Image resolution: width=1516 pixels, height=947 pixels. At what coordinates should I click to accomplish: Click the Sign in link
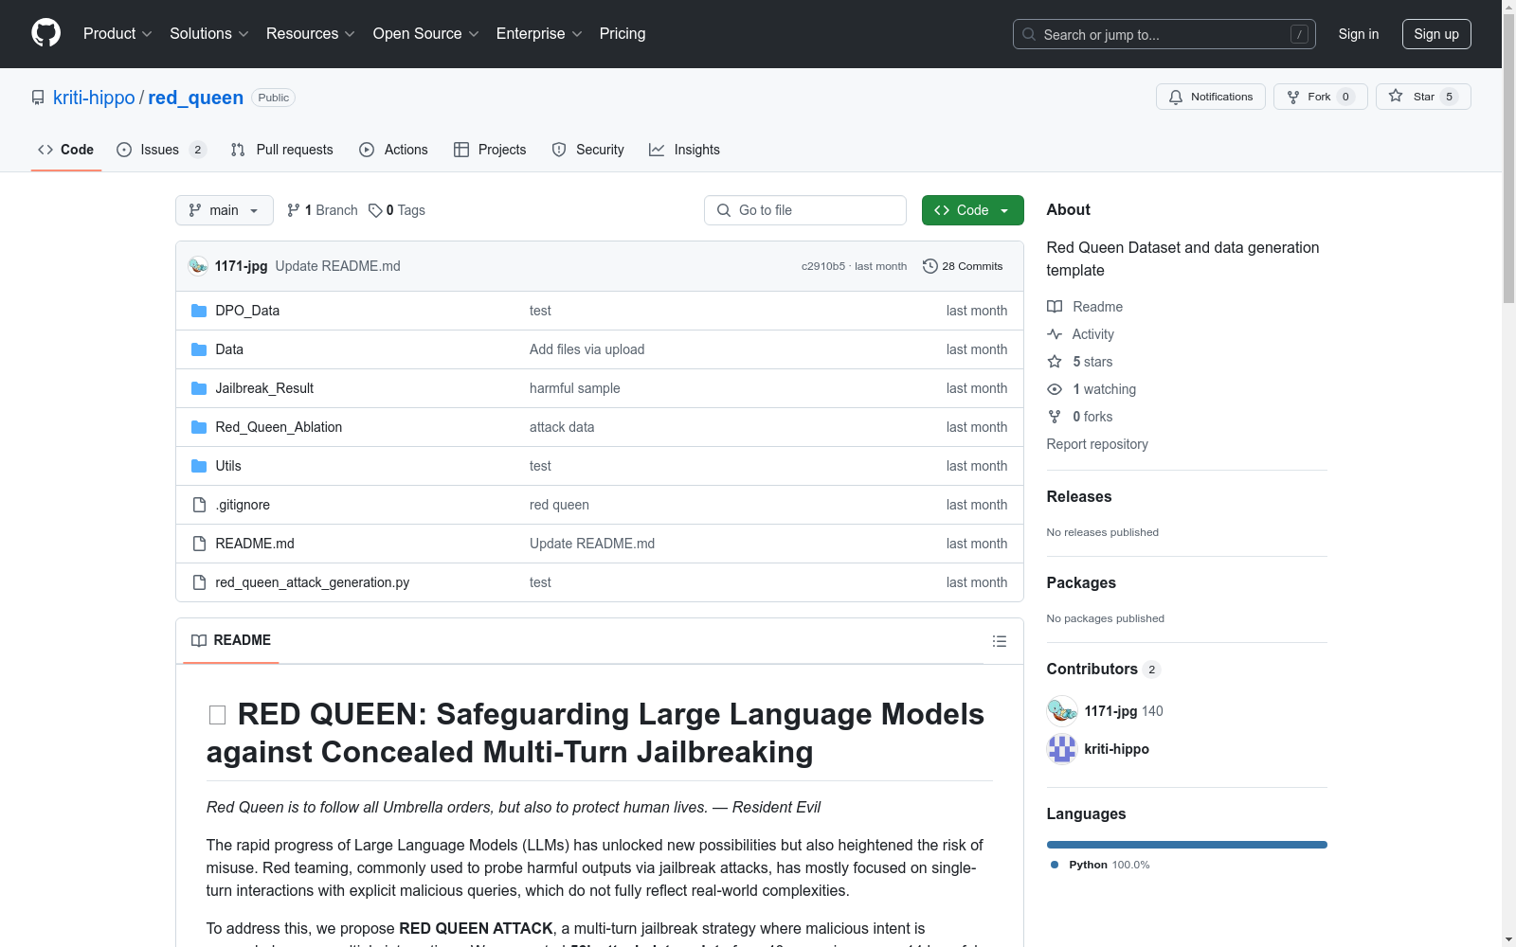coord(1359,34)
